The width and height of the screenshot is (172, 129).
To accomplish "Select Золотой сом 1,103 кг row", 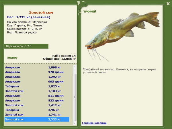I will [37, 91].
